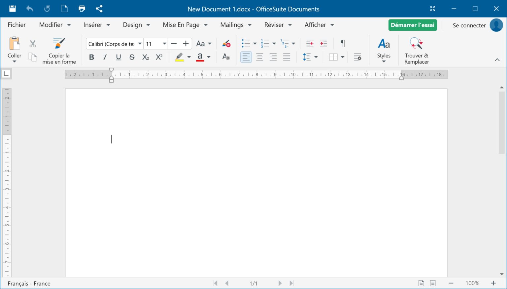Click the Coller paste icon

pos(15,44)
